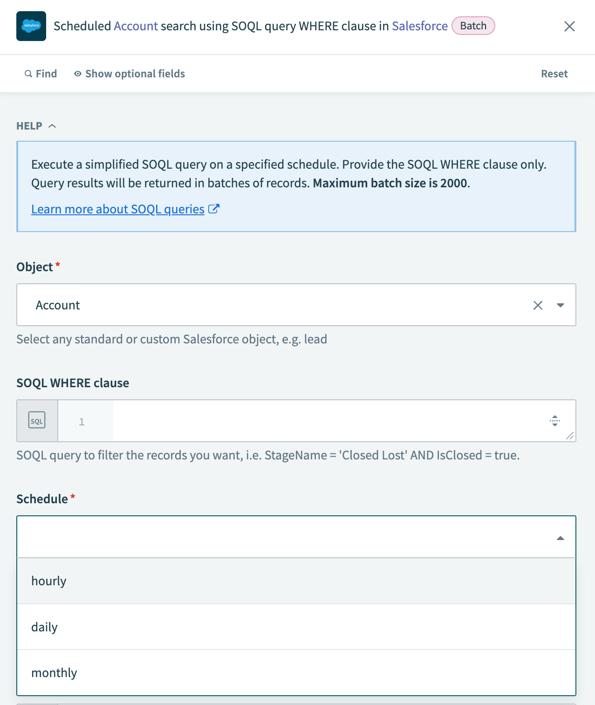Click the vertical drag handle inside the SOQL field
The image size is (595, 705).
(x=554, y=420)
